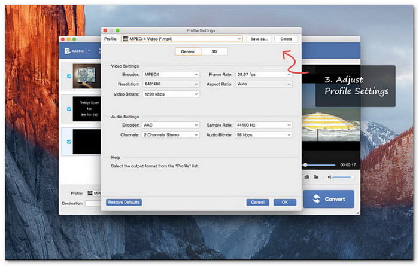Select the third black video thumbnail
Viewport: 419px width, 266px height.
point(87,142)
